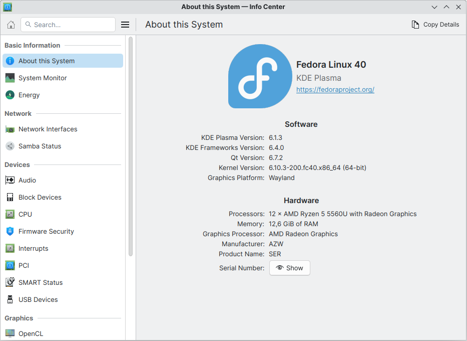Click the Copy Details button

[x=435, y=25]
